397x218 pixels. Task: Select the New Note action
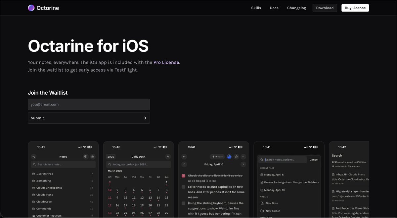coord(289,203)
